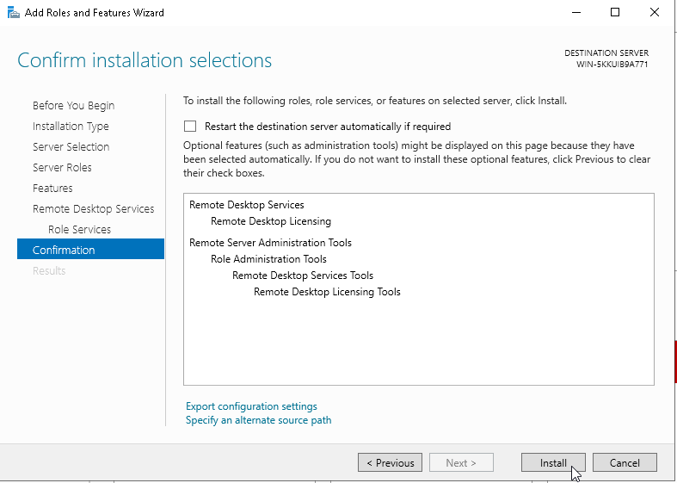The image size is (677, 483).
Task: Open the Server Selection step
Action: point(71,147)
